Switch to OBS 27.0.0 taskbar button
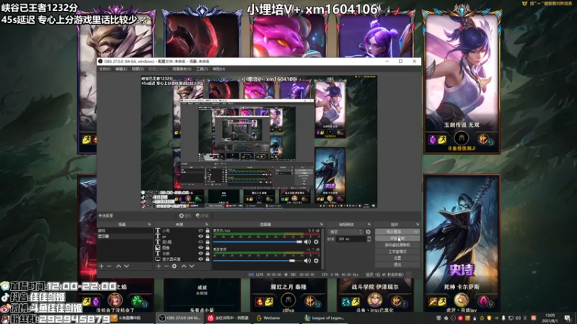The width and height of the screenshot is (577, 324). 180,318
